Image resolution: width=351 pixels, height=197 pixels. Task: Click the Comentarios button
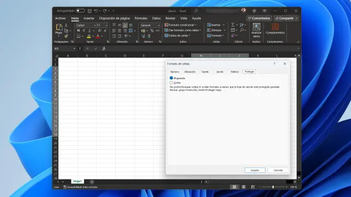259,18
